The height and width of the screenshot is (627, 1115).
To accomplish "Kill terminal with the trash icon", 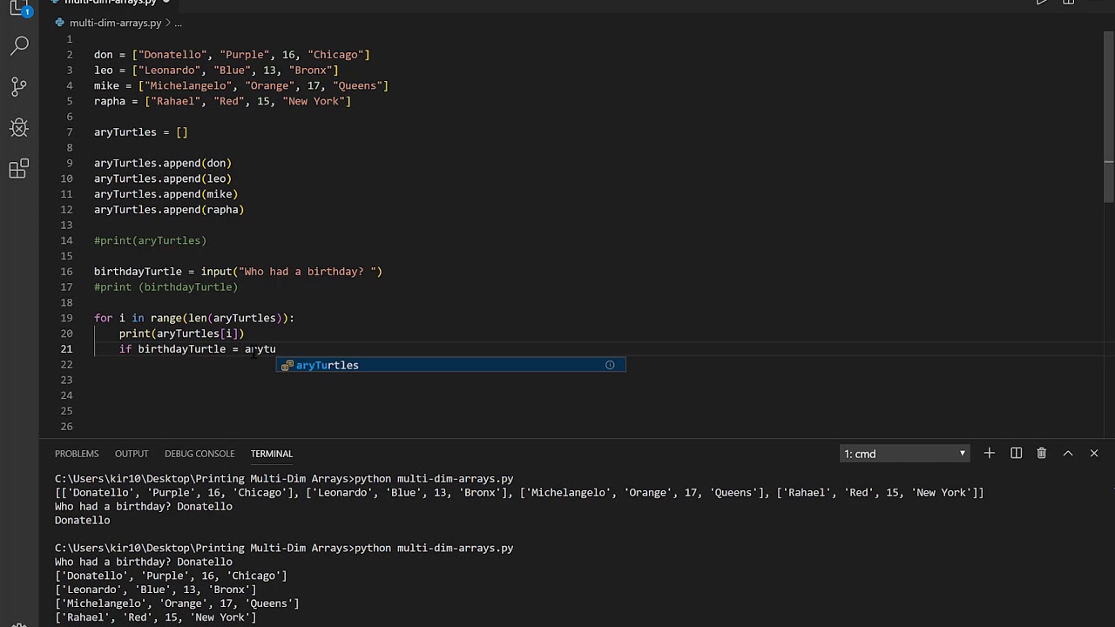I will (1042, 453).
